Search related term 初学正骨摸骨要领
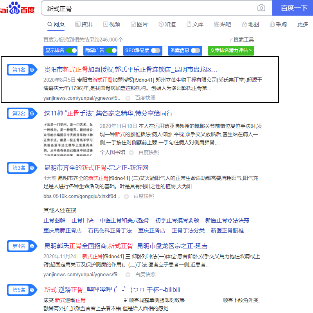Image resolution: width=313 pixels, height=313 pixels. pos(177,220)
